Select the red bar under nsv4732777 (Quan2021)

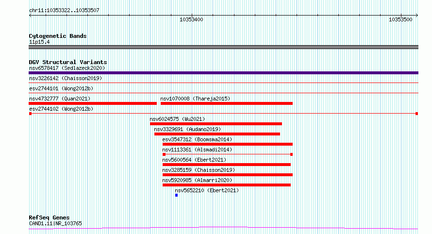[x=93, y=103]
